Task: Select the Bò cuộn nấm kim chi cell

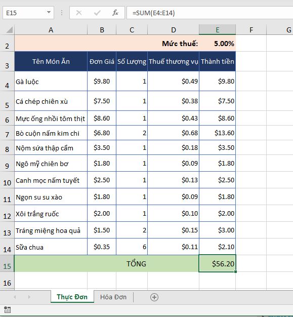Action: point(51,133)
